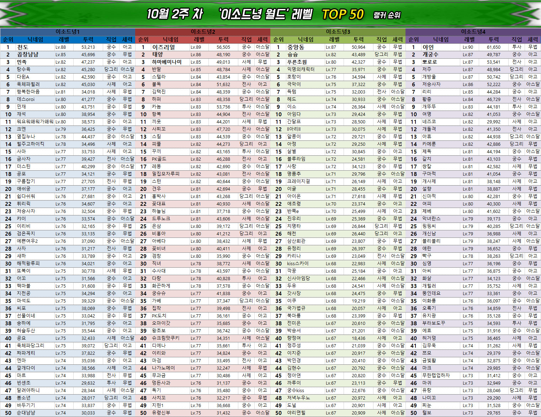Click 투력 column header under 이소드녕2
Viewport: 541px width, 417px height.
[x=223, y=39]
